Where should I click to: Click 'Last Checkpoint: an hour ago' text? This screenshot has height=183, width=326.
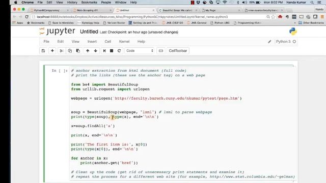point(123,32)
